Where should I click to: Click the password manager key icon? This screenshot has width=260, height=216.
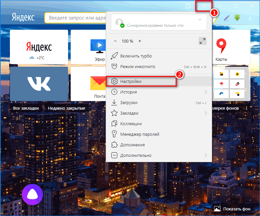coord(114,134)
